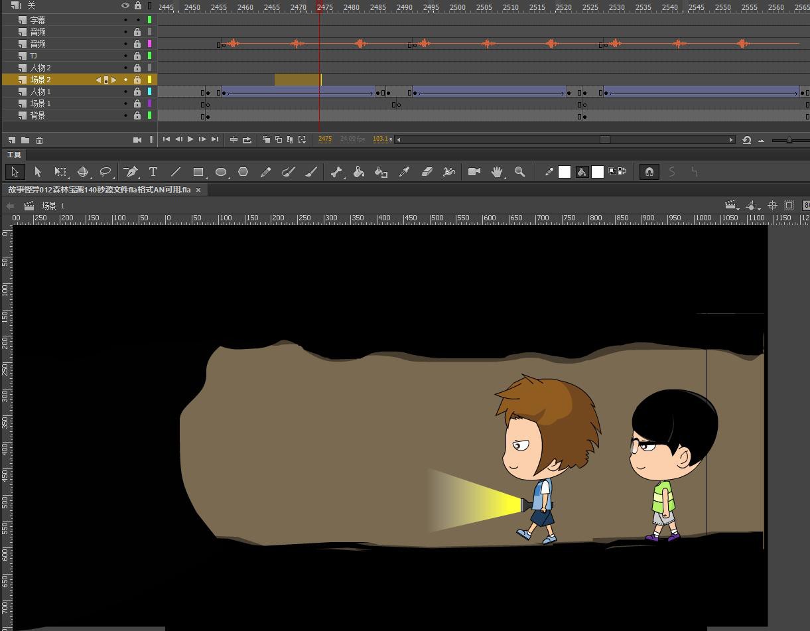Go to next keyframe on 场景 2 layer
Screen dimensions: 810x631
[114, 80]
